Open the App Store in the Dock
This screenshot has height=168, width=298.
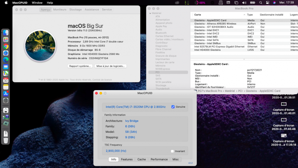click(6, 94)
